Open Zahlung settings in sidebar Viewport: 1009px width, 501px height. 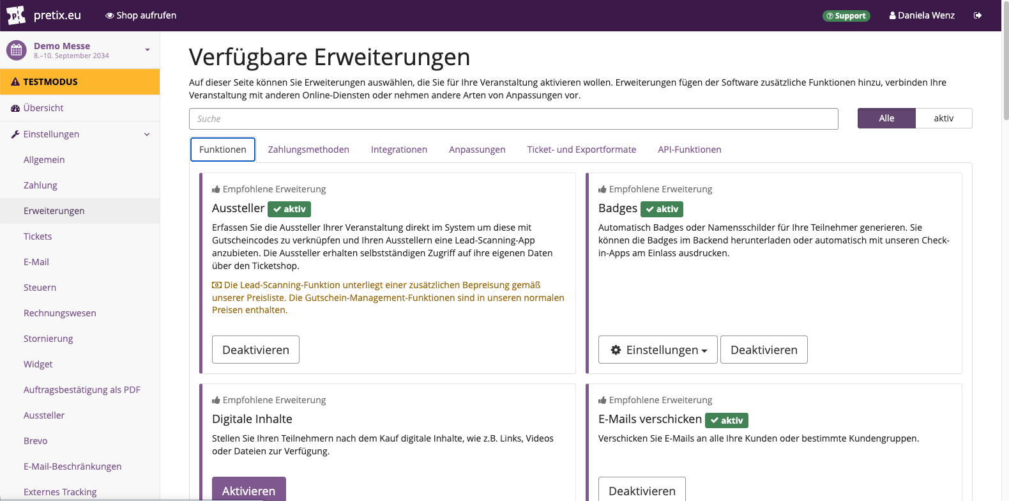[x=80, y=185]
